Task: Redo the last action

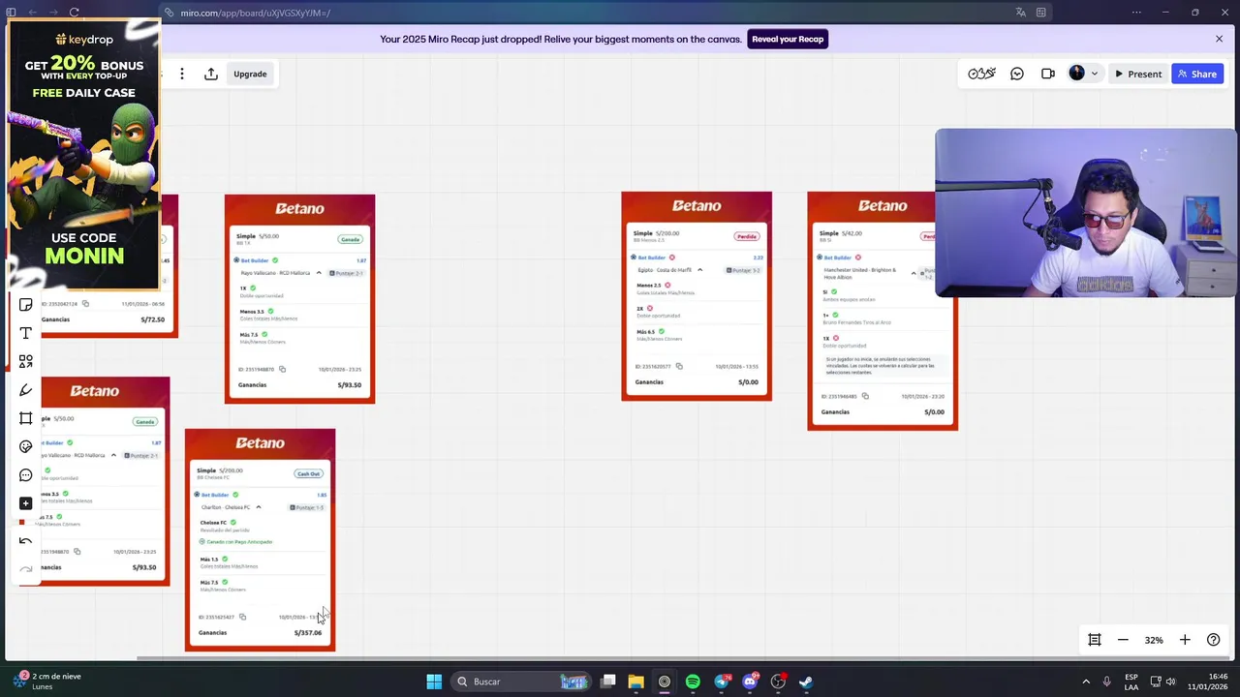Action: coord(26,569)
